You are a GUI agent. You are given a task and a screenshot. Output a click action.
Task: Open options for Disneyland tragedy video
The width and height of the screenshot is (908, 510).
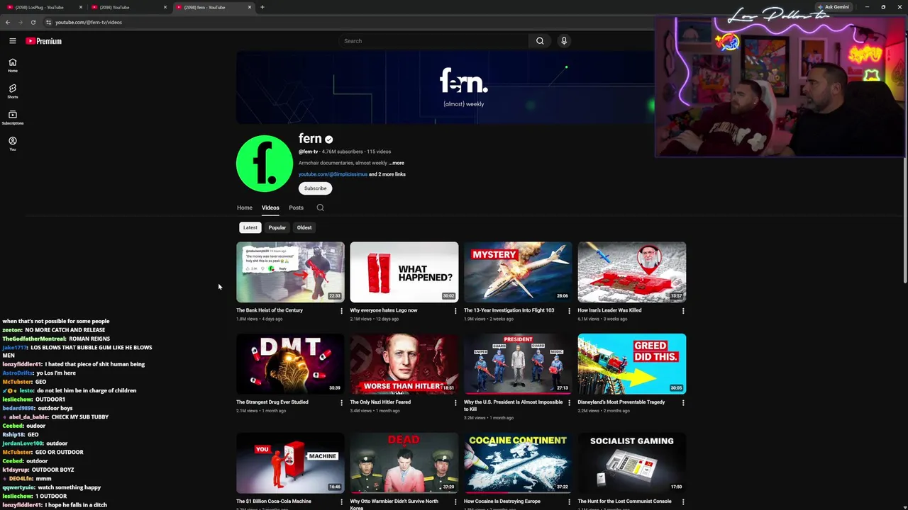click(x=683, y=402)
